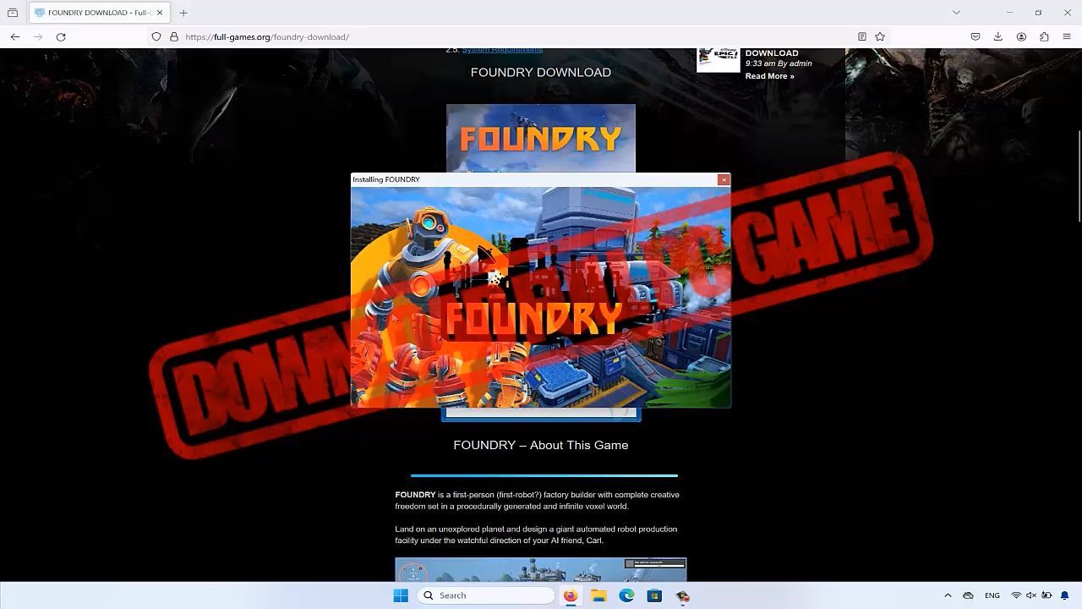Open the notifications bell in tray
Image resolution: width=1082 pixels, height=609 pixels.
click(1065, 595)
